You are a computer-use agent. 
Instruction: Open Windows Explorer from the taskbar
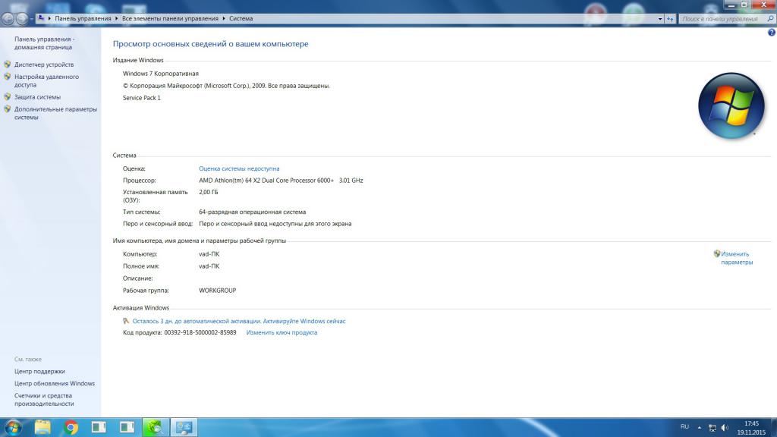pos(42,427)
